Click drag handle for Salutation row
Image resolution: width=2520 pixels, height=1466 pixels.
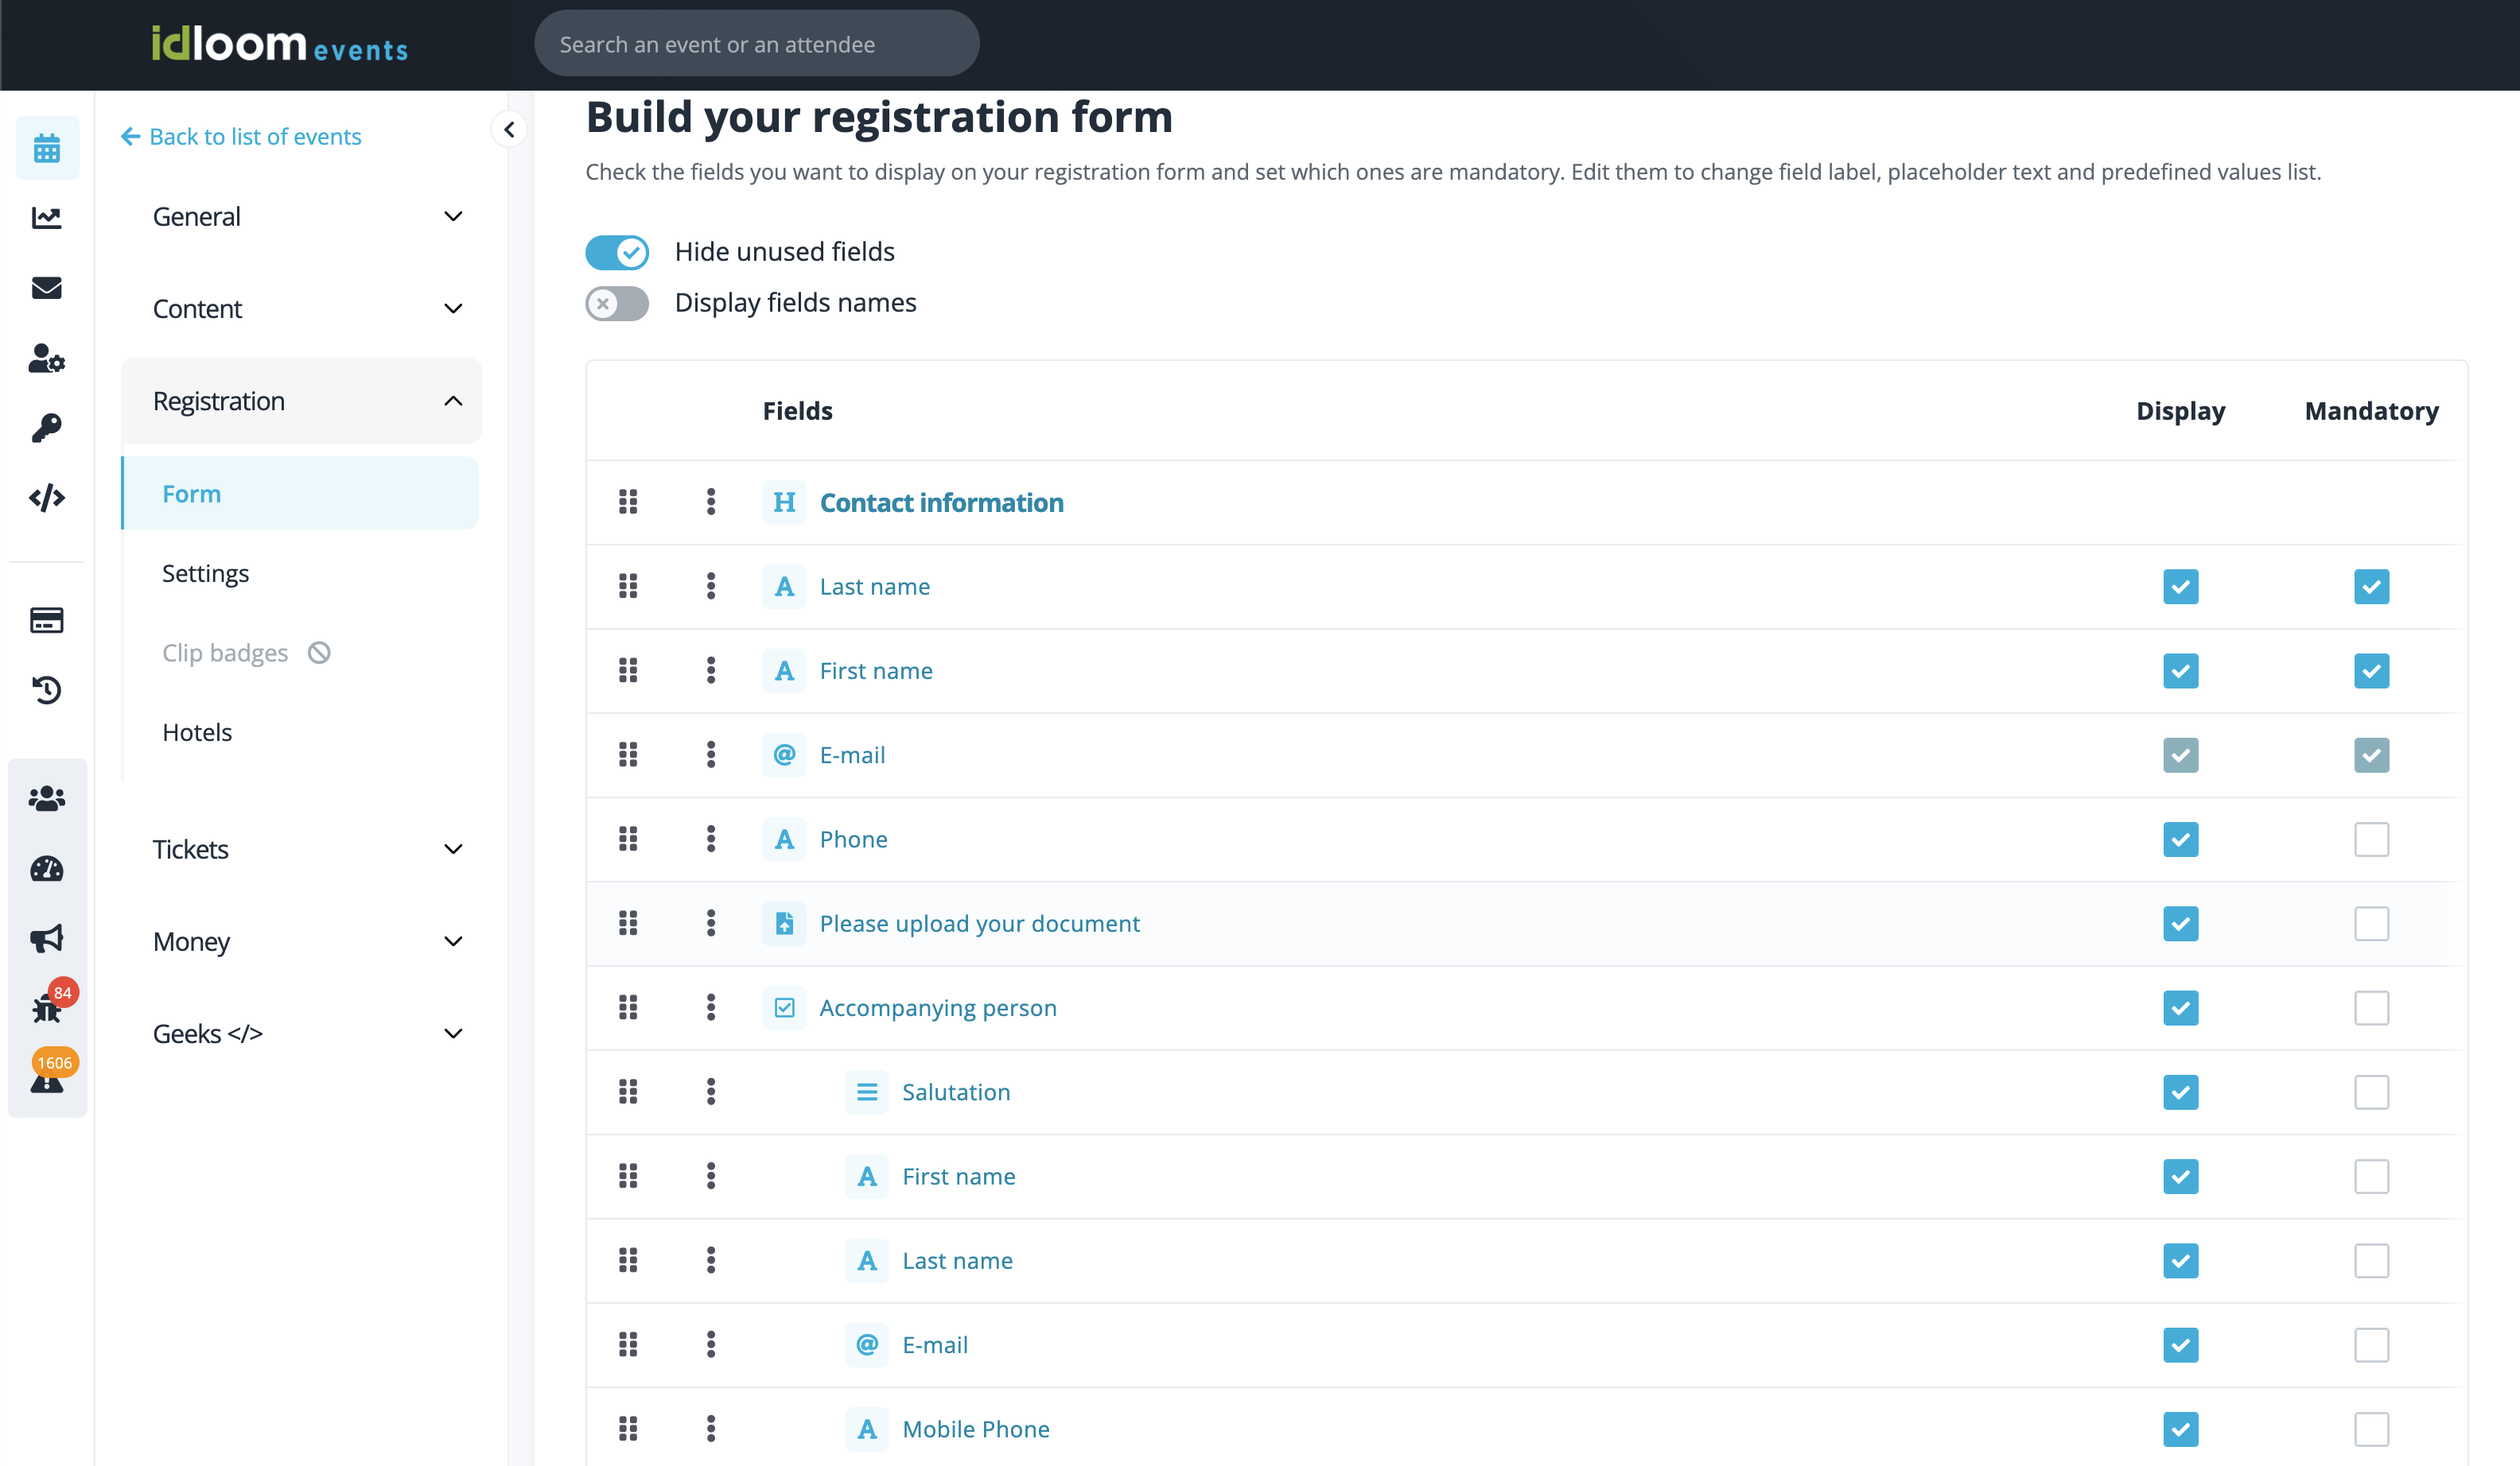628,1092
